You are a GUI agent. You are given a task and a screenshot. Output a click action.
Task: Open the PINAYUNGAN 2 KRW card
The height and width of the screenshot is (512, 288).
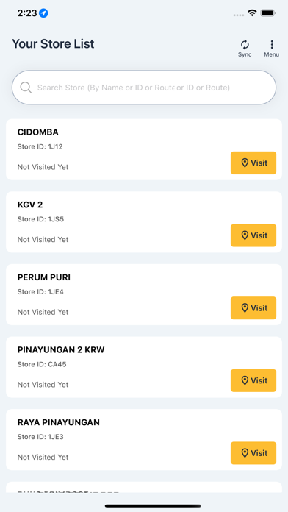144,367
